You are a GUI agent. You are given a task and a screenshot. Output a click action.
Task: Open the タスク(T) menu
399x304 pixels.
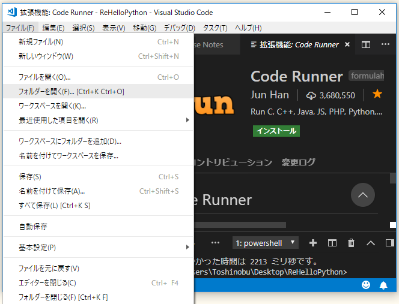(215, 28)
